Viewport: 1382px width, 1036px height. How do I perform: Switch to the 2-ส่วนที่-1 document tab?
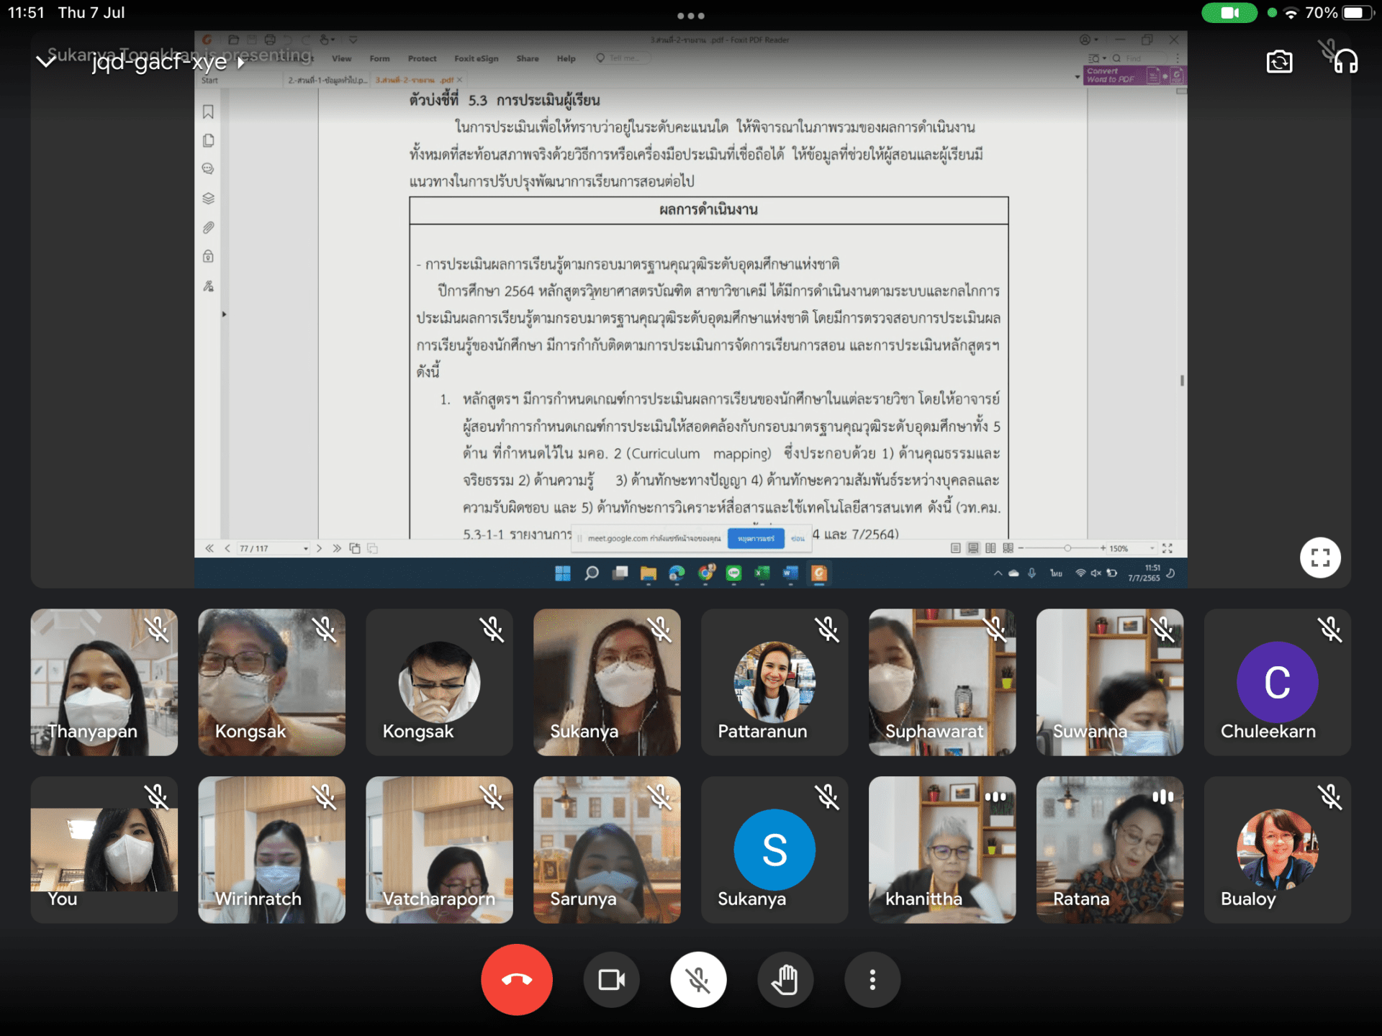coord(328,81)
